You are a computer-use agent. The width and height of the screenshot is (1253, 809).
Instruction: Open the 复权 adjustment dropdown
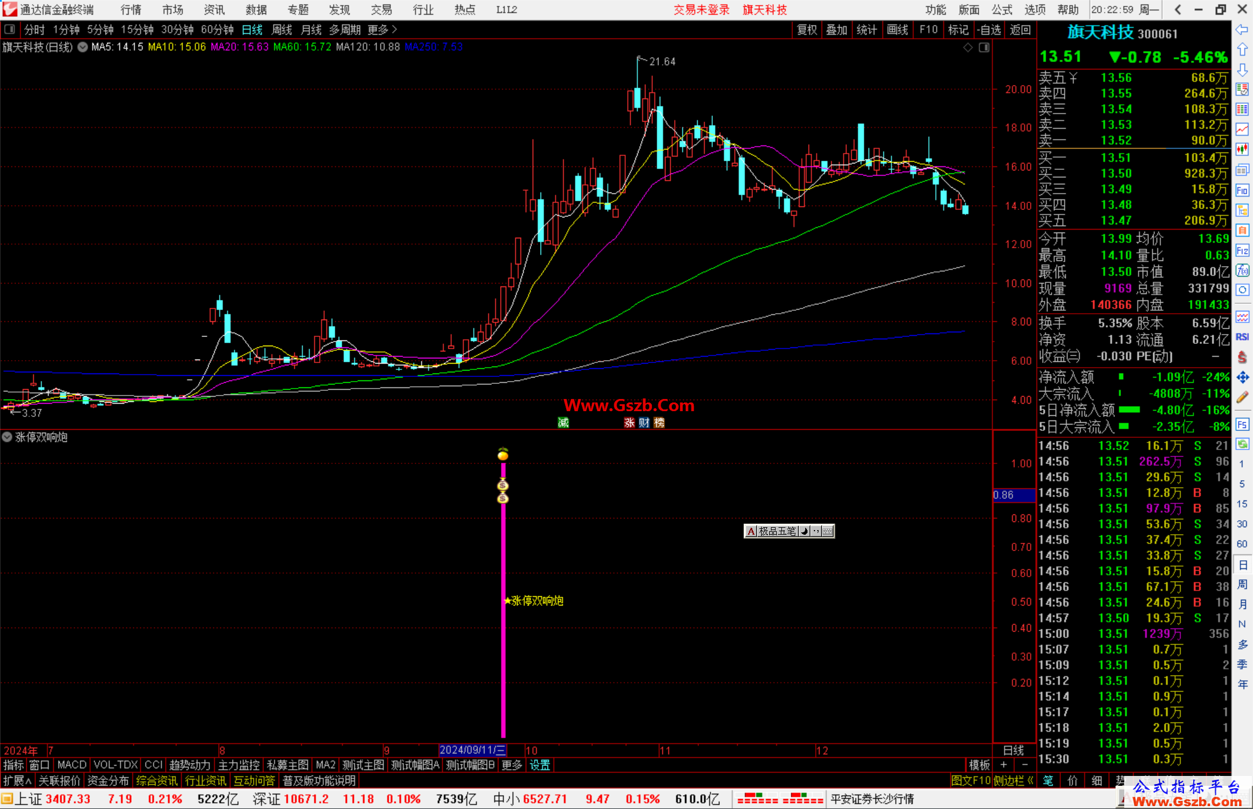click(x=807, y=30)
